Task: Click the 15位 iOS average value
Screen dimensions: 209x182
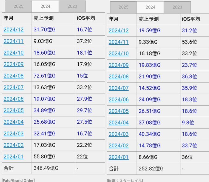Action: pyautogui.click(x=82, y=76)
